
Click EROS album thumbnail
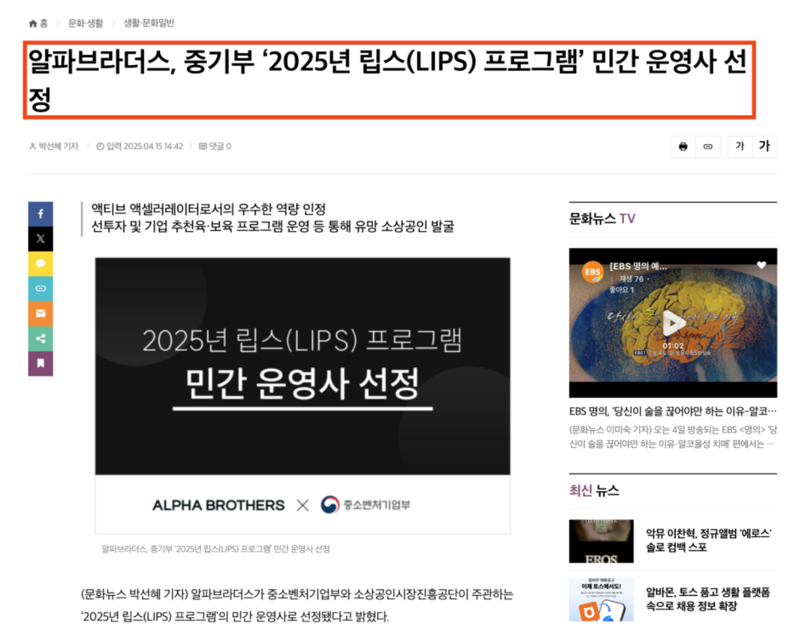(601, 541)
